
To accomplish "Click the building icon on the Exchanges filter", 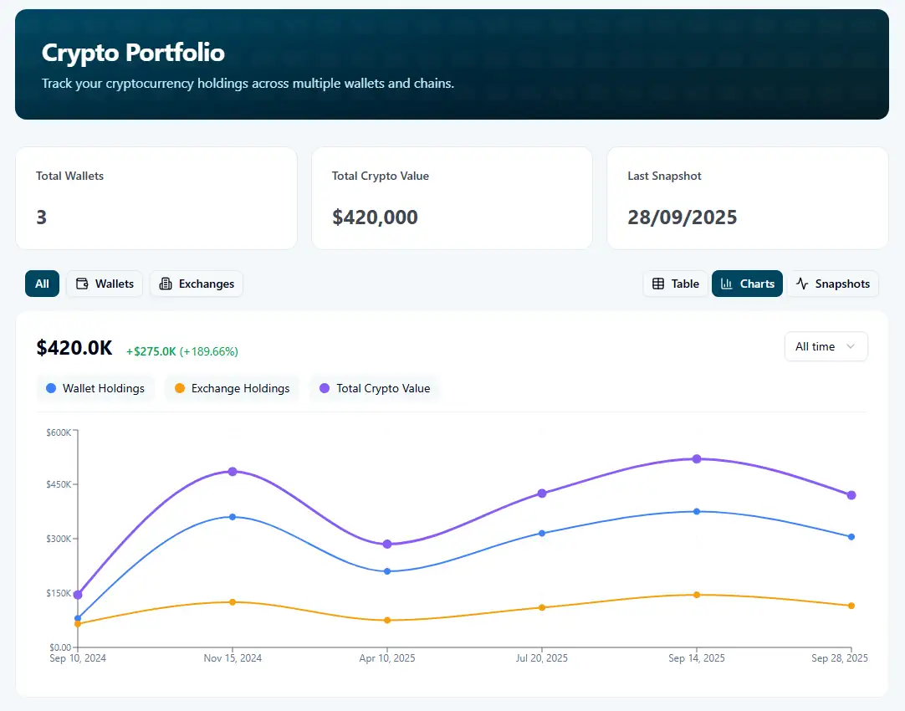I will [165, 284].
